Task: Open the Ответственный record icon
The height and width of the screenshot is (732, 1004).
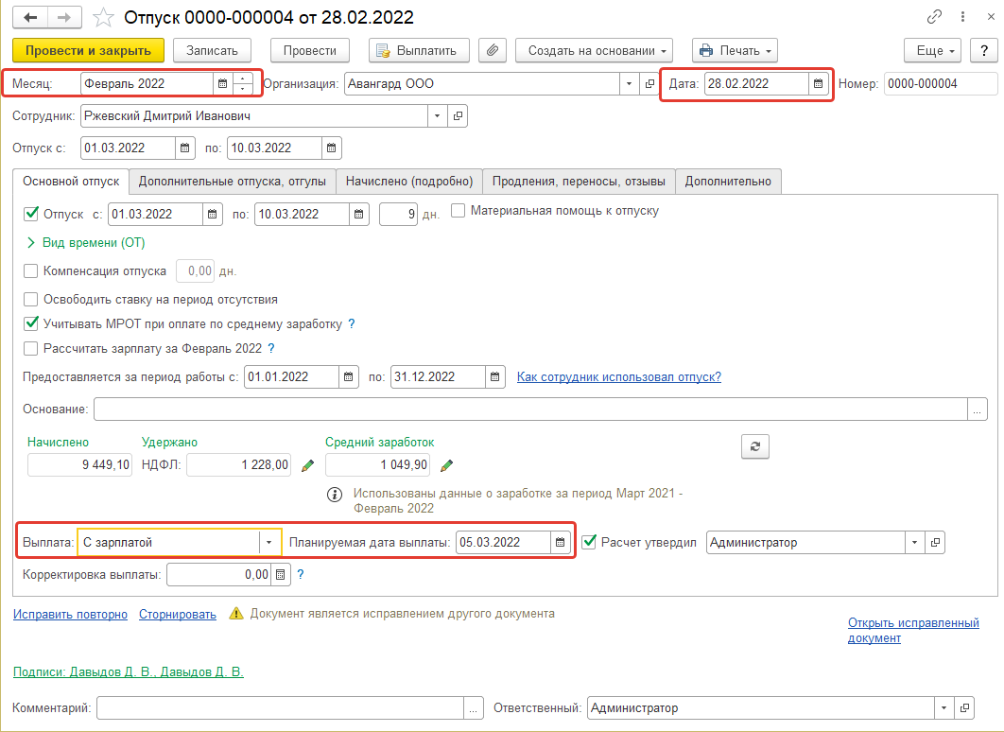Action: click(x=964, y=708)
